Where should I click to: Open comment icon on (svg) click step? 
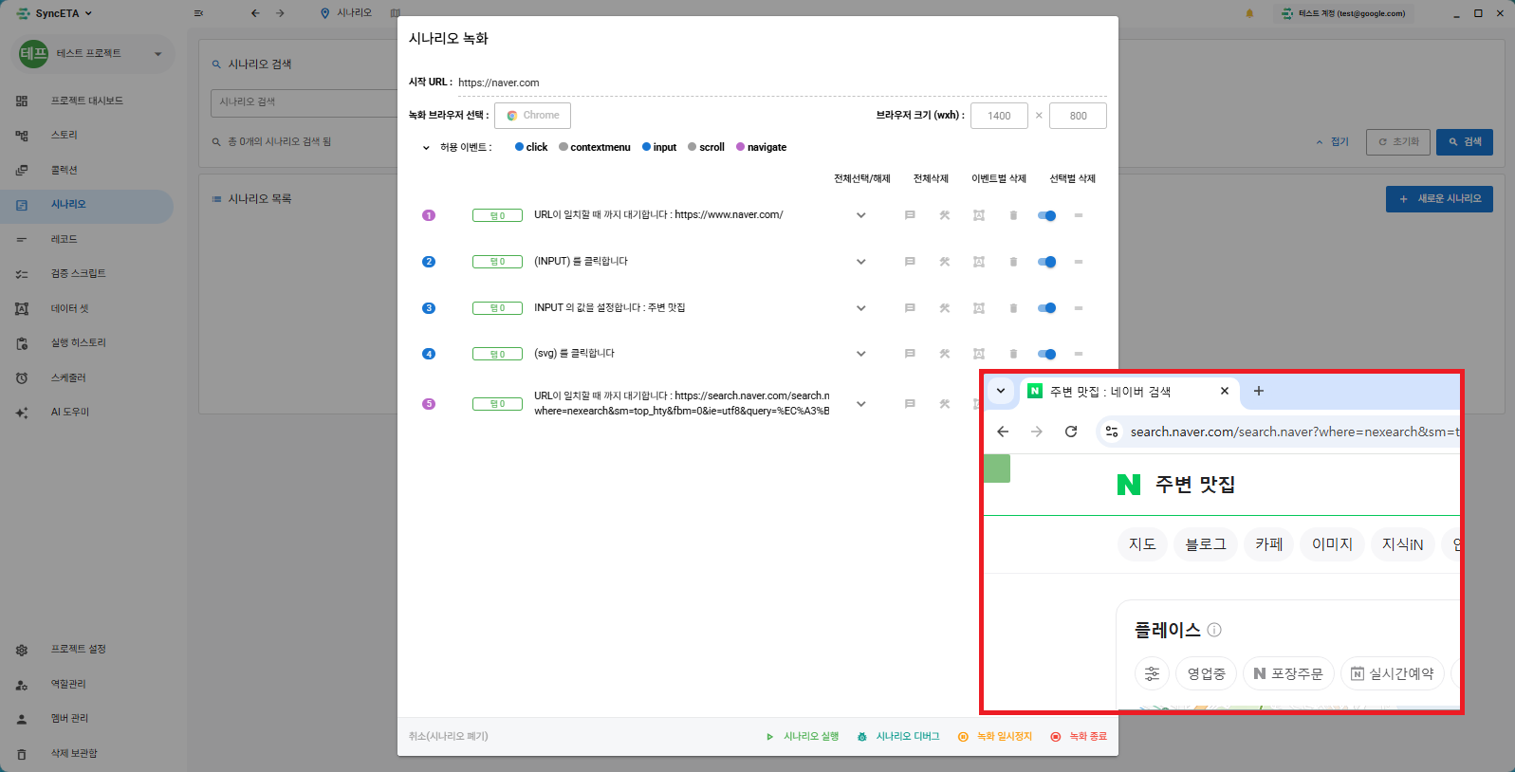coord(910,354)
